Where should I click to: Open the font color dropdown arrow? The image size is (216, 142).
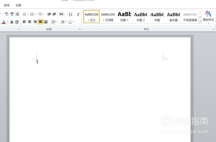[7, 22]
